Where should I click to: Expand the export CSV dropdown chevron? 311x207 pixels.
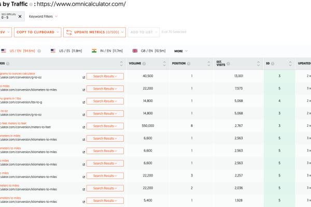[x=8, y=32]
